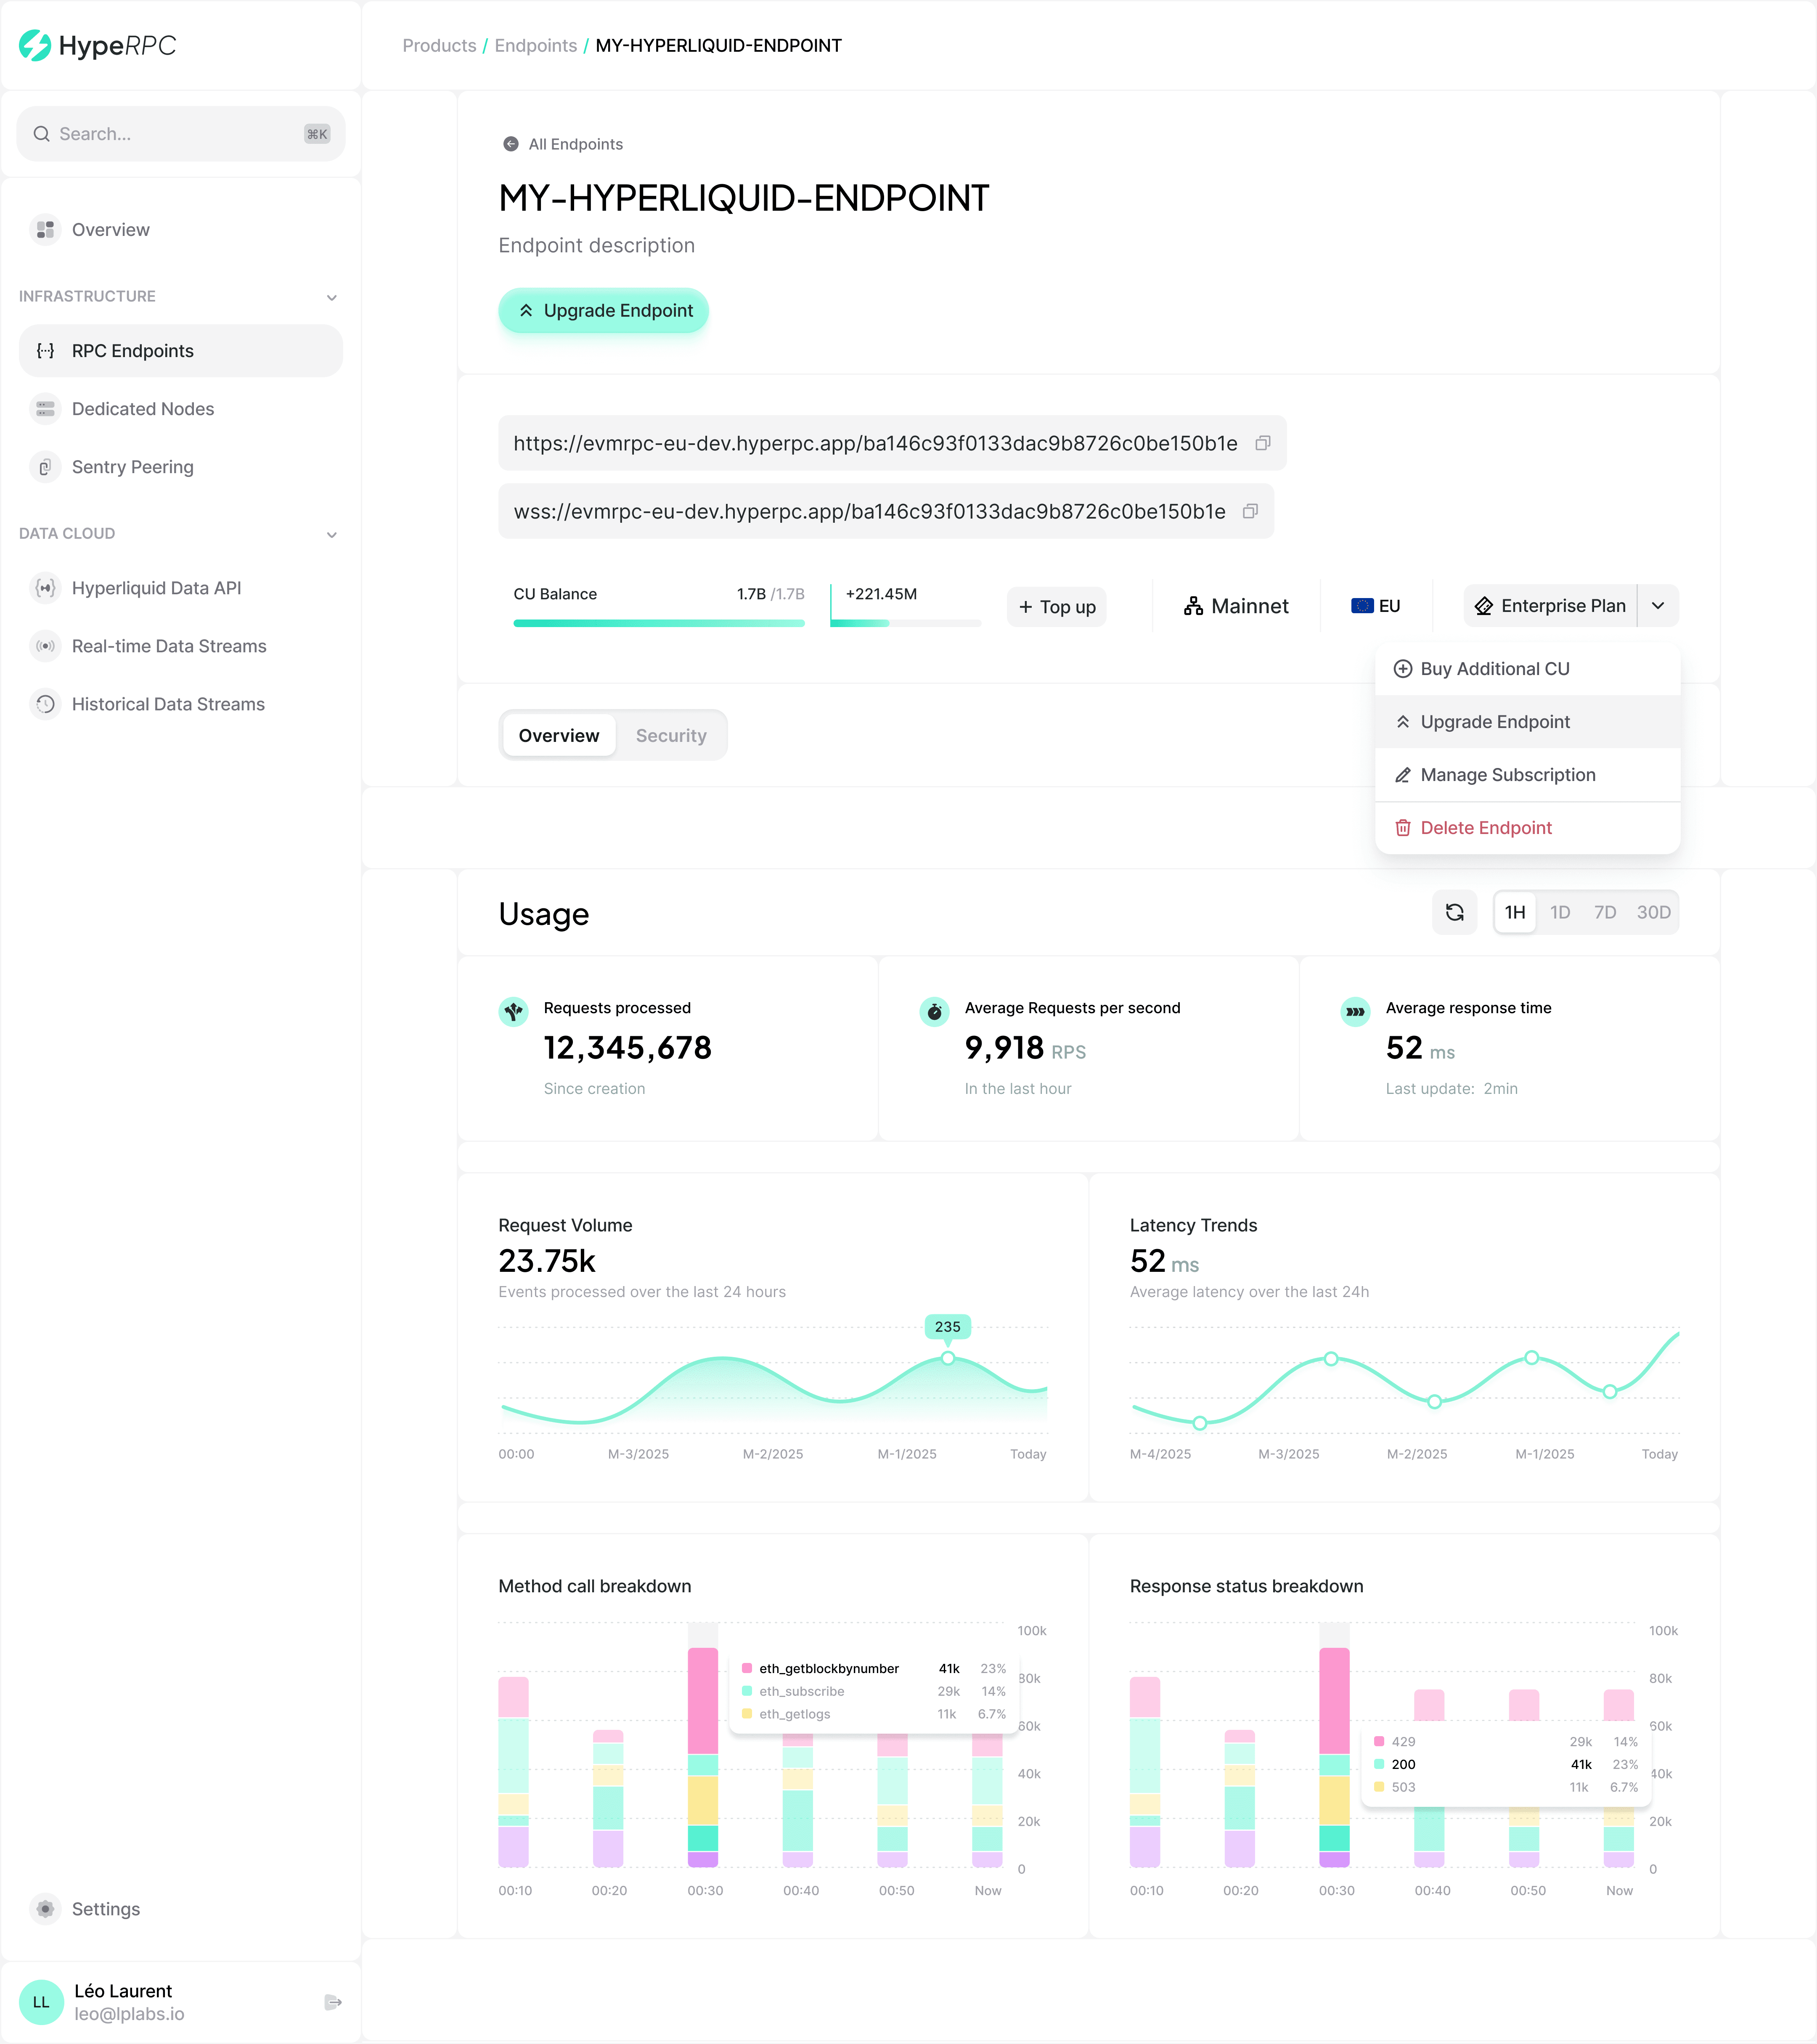The height and width of the screenshot is (2044, 1817).
Task: Select Delete Endpoint from the menu
Action: pos(1486,828)
